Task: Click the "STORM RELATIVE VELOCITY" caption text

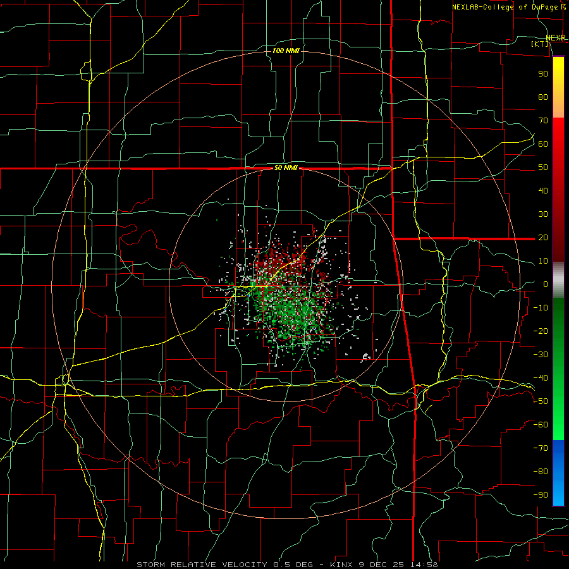Action: click(202, 565)
